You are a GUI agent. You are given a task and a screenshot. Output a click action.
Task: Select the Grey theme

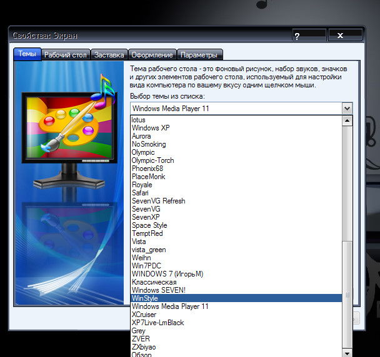tap(236, 331)
